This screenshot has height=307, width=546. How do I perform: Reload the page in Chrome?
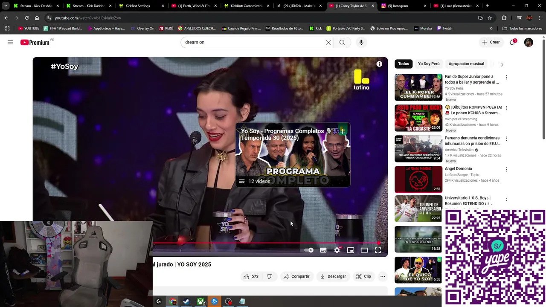coord(26,18)
